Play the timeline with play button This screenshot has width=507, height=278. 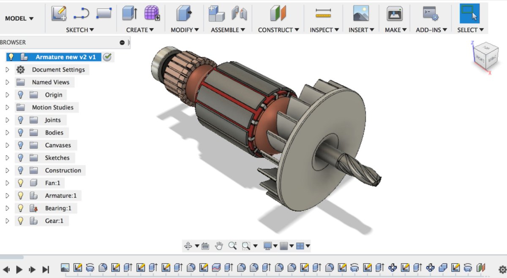tap(19, 269)
